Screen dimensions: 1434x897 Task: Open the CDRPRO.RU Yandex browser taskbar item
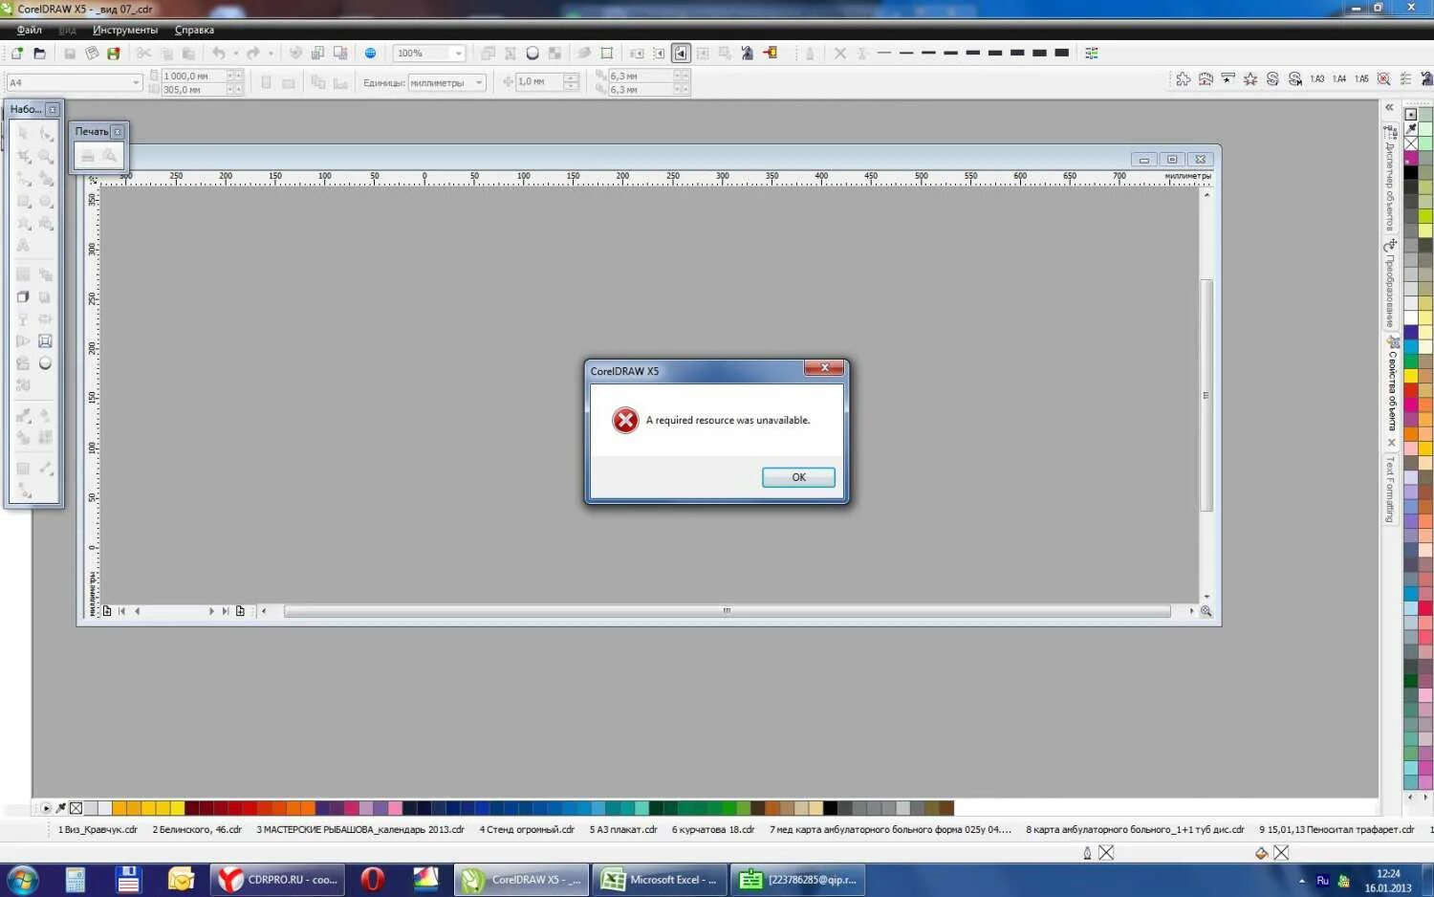pos(278,880)
